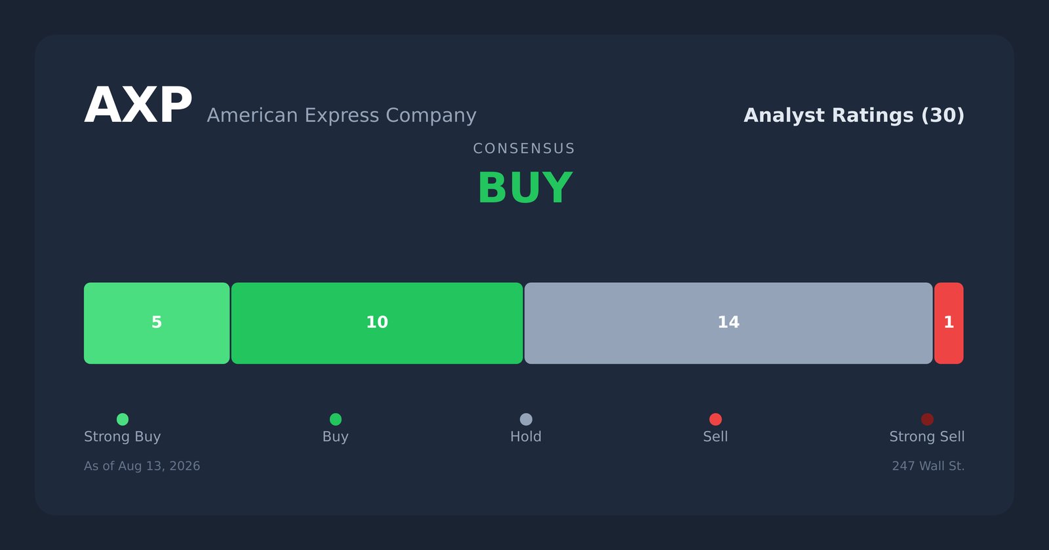Image resolution: width=1049 pixels, height=550 pixels.
Task: Click the Hold legend label
Action: [x=526, y=437]
